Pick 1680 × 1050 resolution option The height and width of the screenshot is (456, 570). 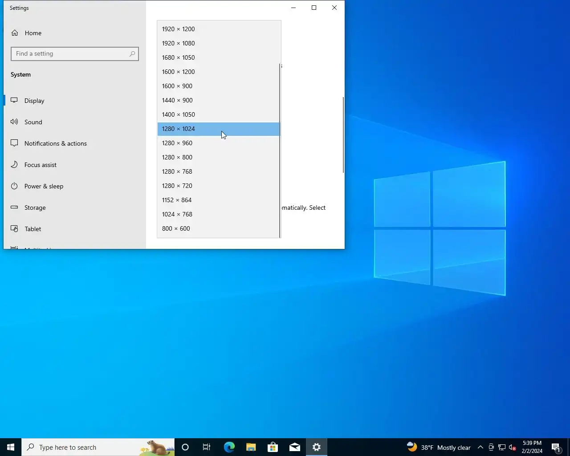[218, 57]
